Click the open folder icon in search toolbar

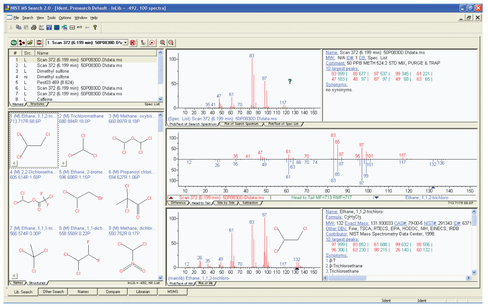pos(30,42)
